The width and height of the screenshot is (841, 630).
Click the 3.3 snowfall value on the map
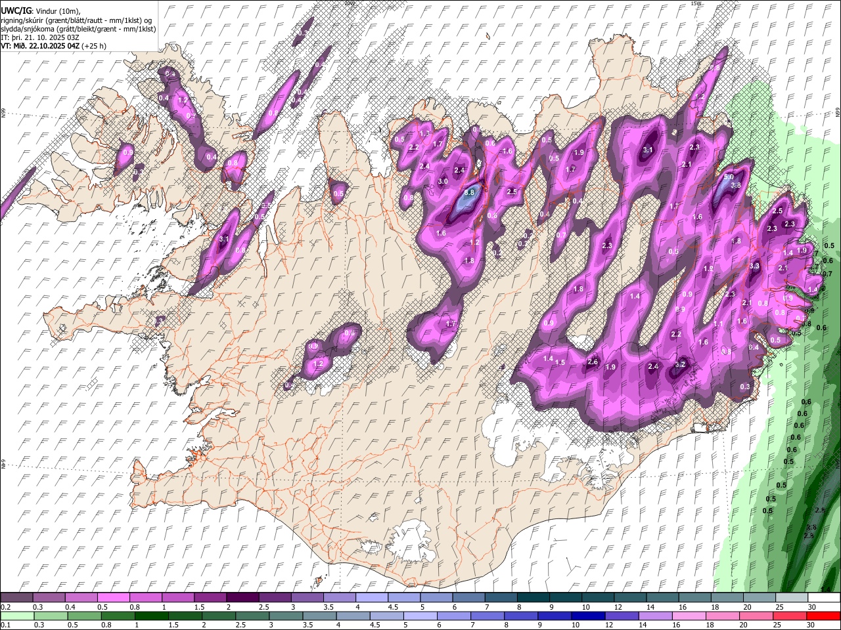(755, 266)
